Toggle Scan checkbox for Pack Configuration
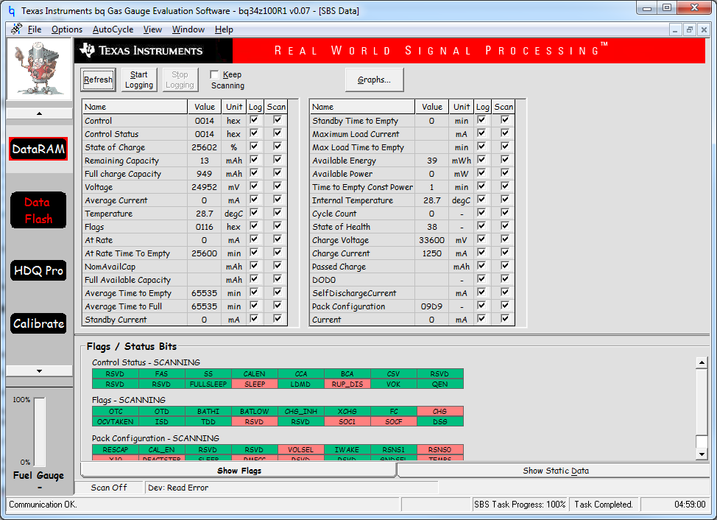This screenshot has width=717, height=520. point(505,306)
